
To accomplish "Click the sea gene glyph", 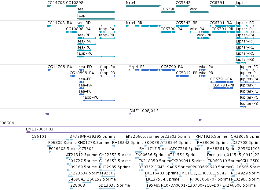I will 96,12.
